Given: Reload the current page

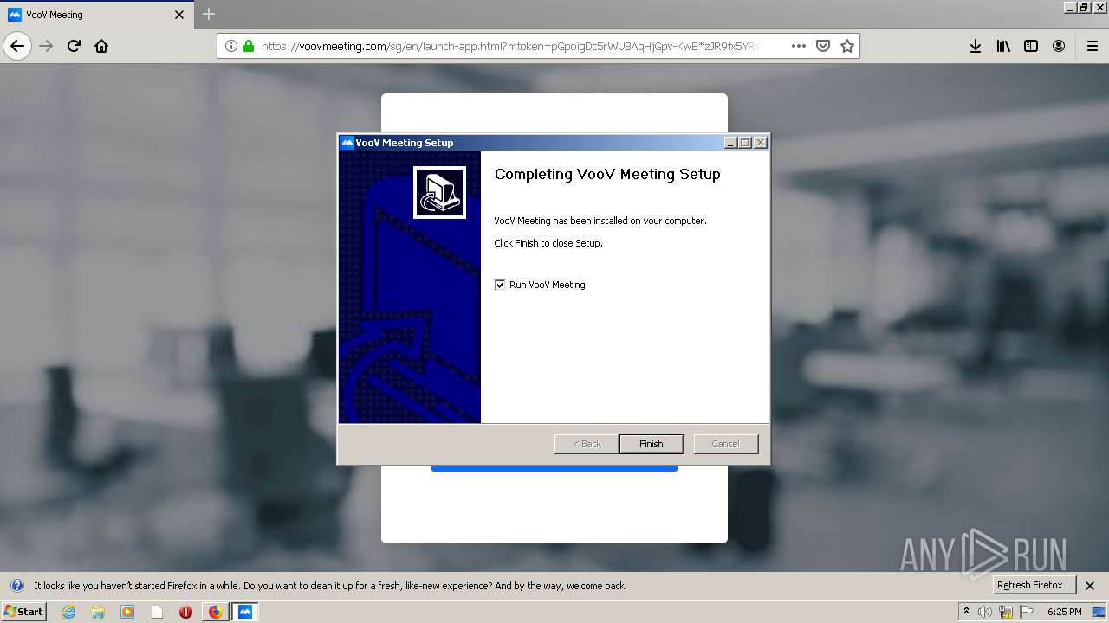Looking at the screenshot, I should pyautogui.click(x=74, y=46).
